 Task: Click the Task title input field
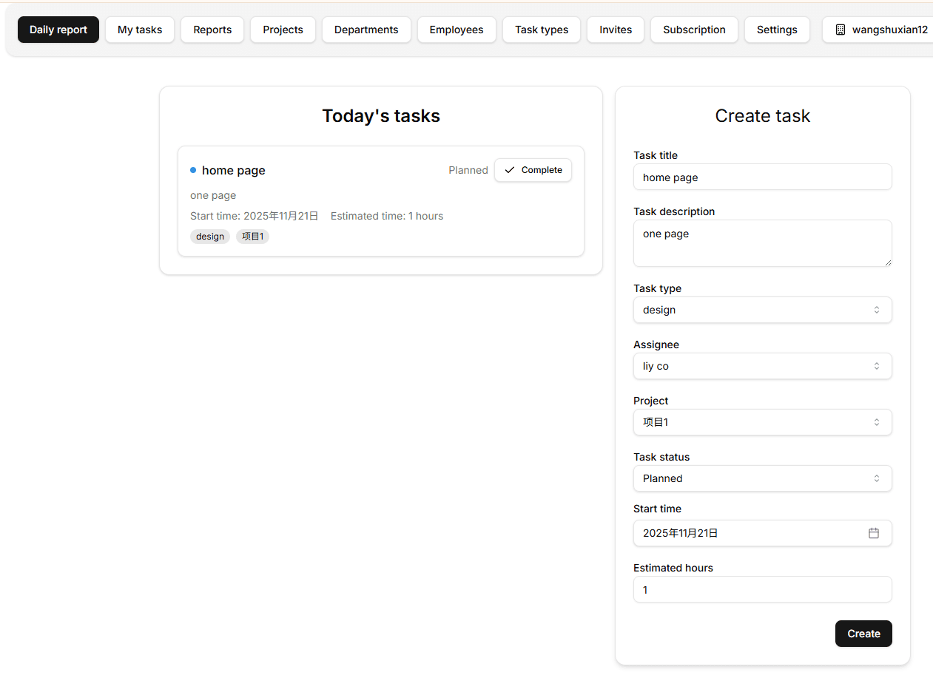762,177
